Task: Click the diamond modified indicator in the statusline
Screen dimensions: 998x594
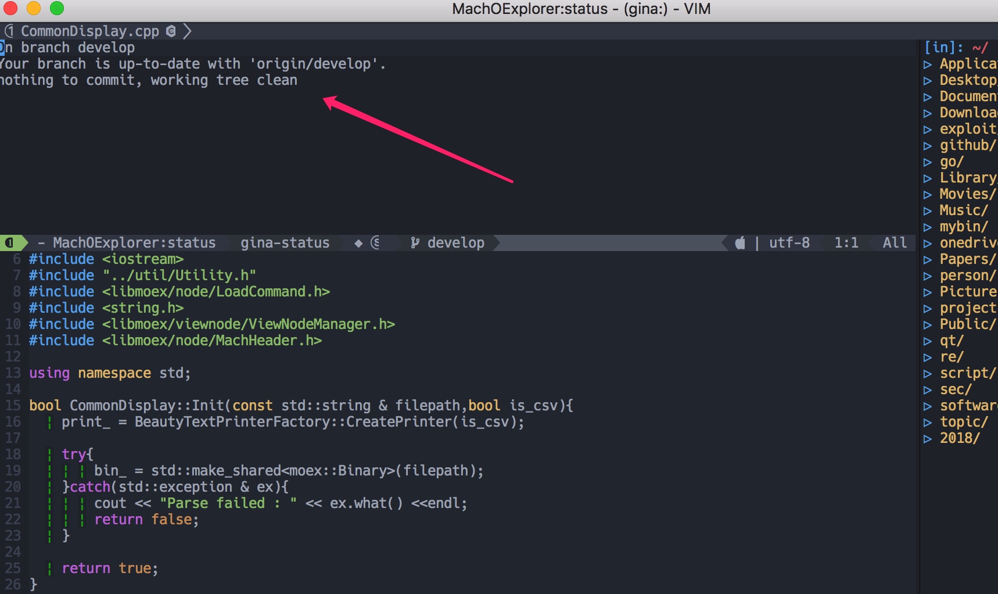Action: click(358, 243)
